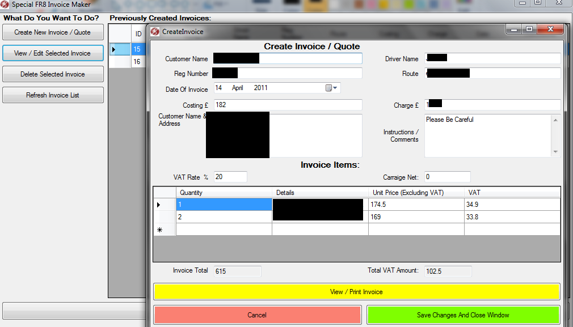Screen dimensions: 573x327
Task: Click Create New Invoice / Quote
Action: (x=53, y=32)
